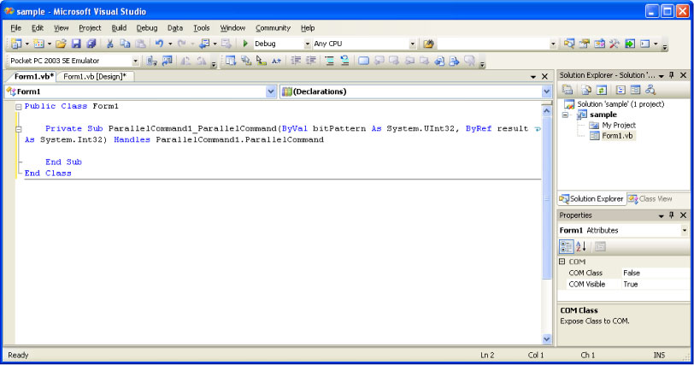
Task: Open the Community menu
Action: tap(273, 28)
